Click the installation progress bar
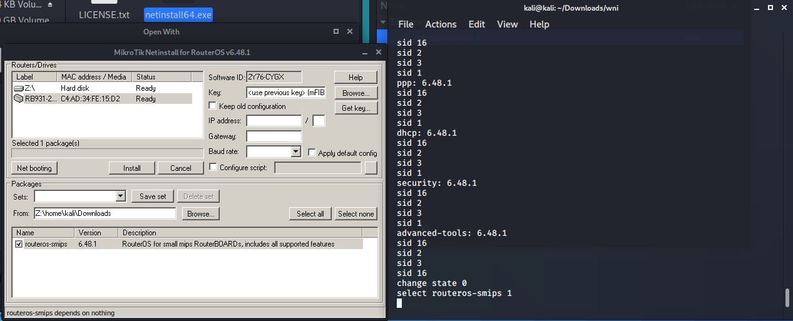793x321 pixels. point(108,153)
